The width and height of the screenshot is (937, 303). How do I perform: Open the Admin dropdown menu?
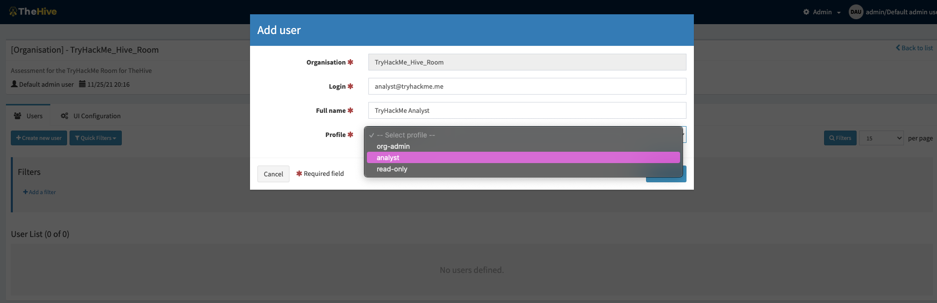(x=822, y=12)
